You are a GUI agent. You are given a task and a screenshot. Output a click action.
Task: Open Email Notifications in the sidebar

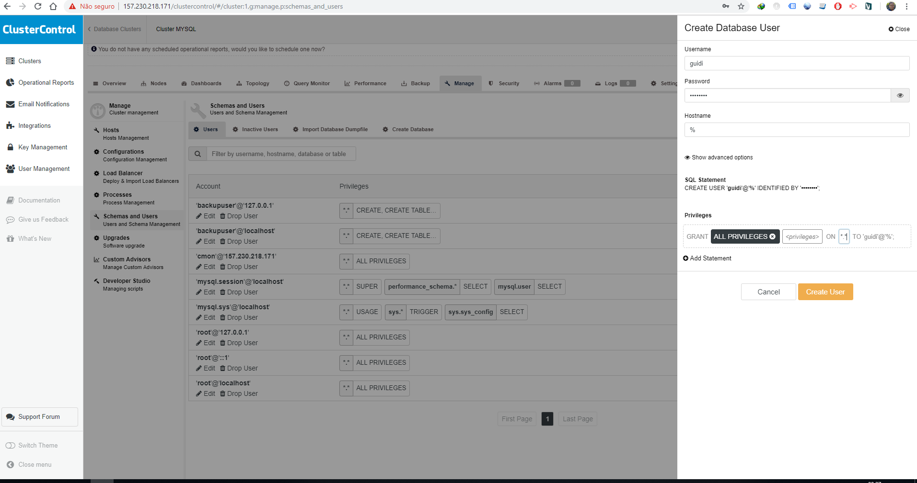coord(44,104)
